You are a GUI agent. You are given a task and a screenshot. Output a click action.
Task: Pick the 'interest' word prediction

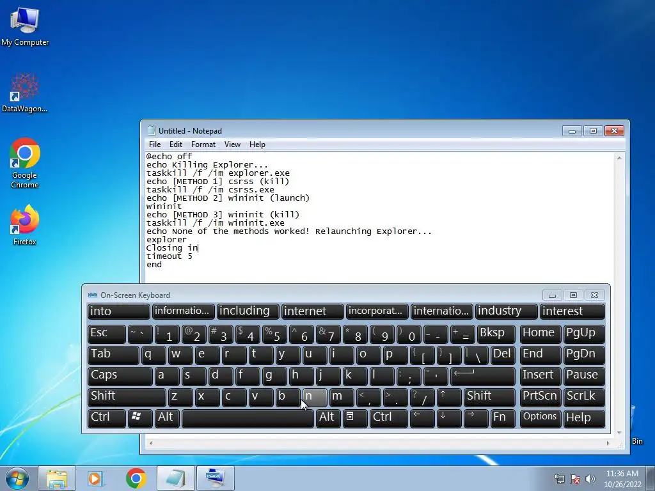[x=572, y=311]
